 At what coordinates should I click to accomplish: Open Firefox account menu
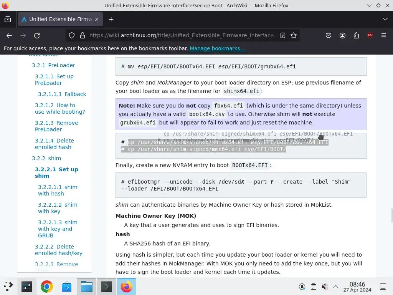(x=342, y=36)
